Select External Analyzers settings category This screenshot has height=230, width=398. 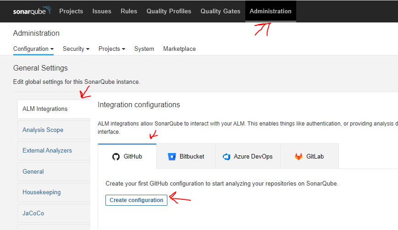coord(54,151)
